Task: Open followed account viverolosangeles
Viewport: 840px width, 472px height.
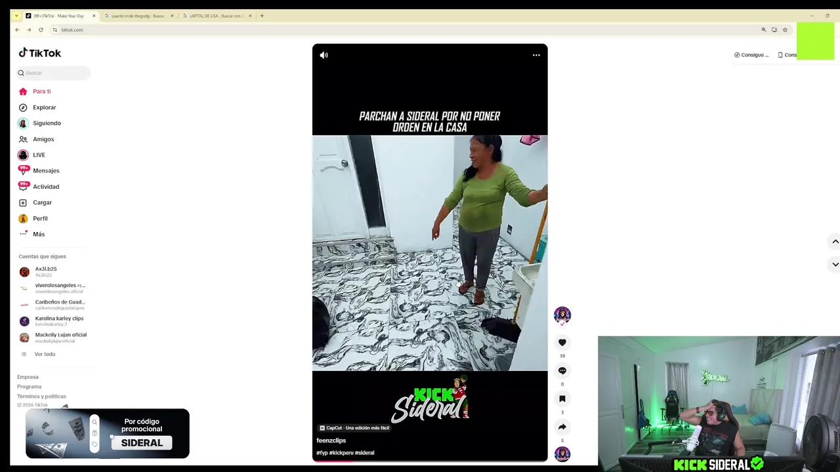Action: (52, 288)
